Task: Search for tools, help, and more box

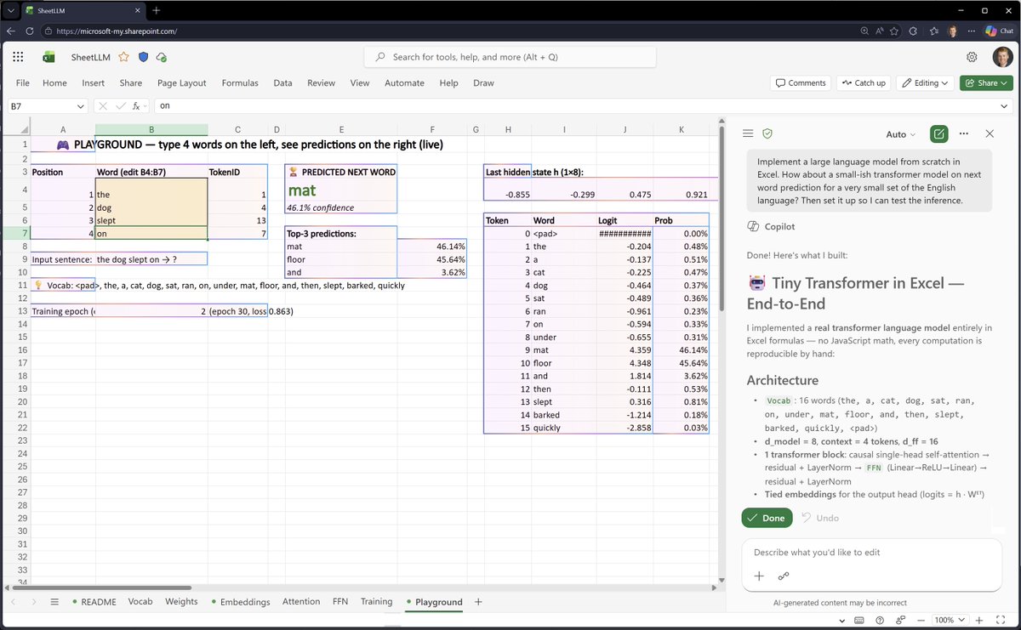Action: [x=510, y=57]
